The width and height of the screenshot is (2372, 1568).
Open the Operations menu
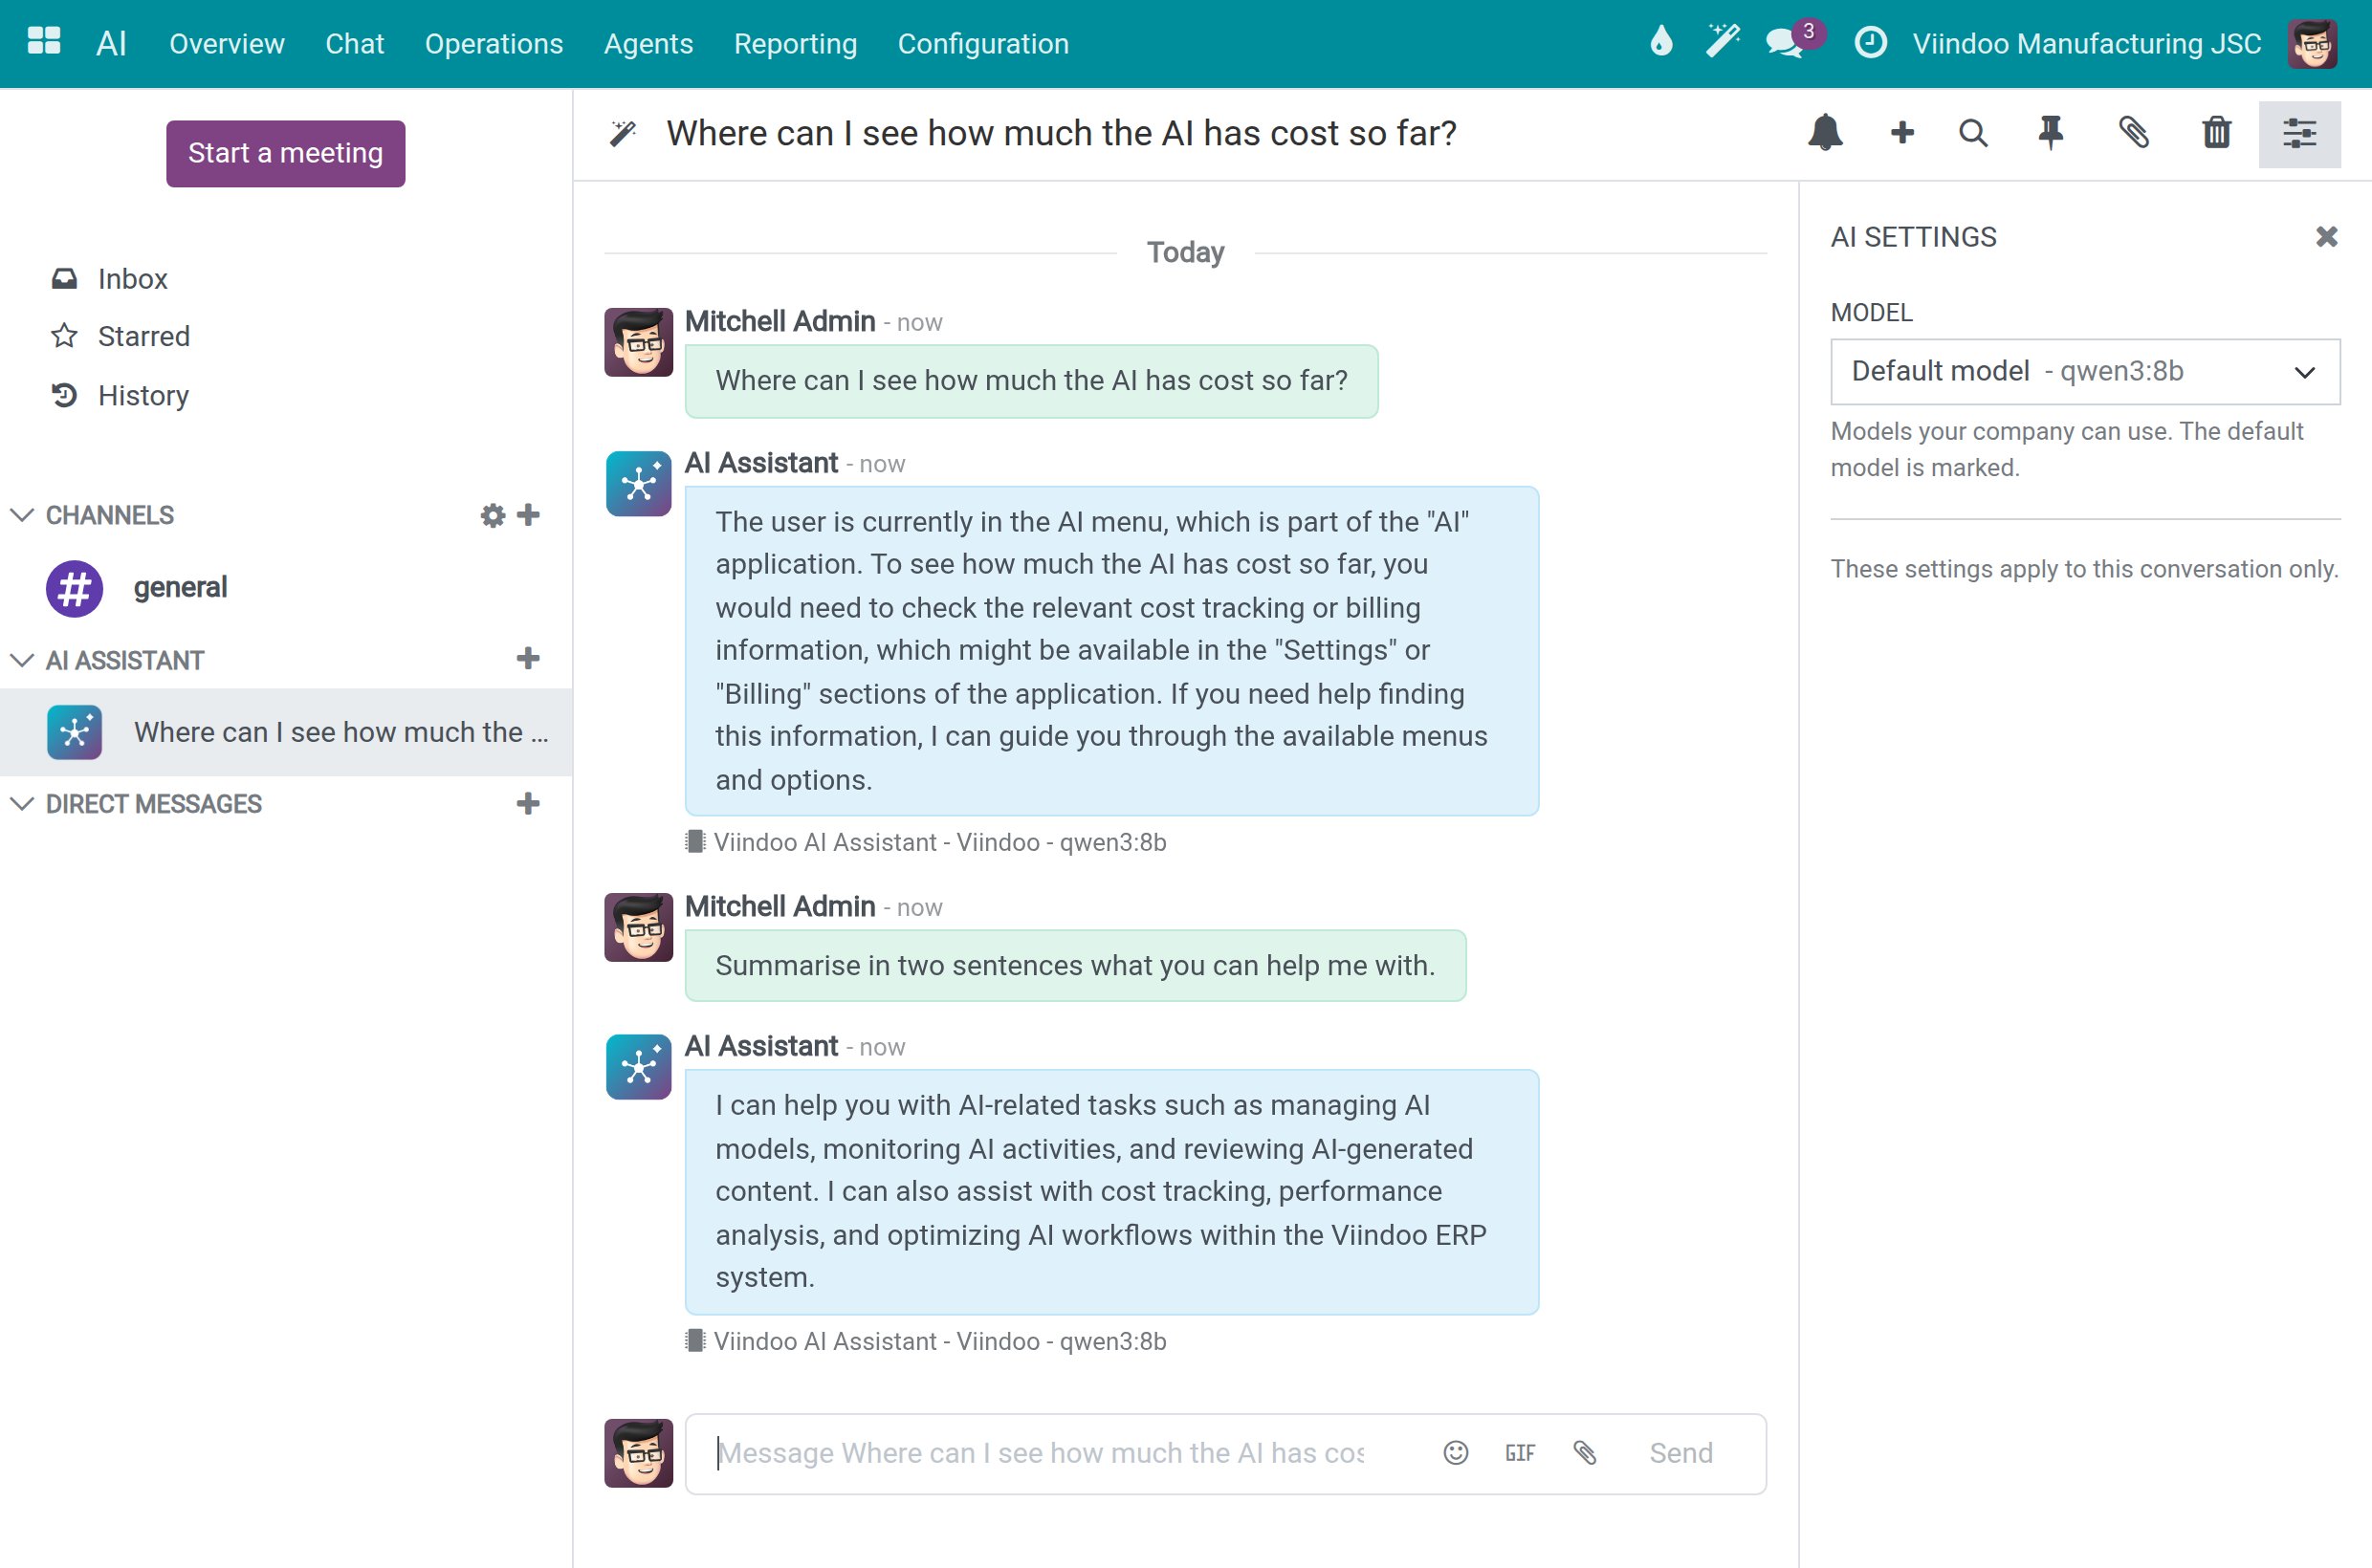[x=494, y=44]
